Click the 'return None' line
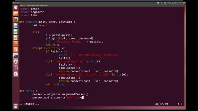 tap(55, 84)
